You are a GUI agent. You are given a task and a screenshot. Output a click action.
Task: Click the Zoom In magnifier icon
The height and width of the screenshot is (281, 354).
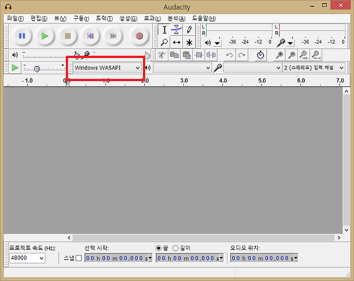pyautogui.click(x=279, y=55)
